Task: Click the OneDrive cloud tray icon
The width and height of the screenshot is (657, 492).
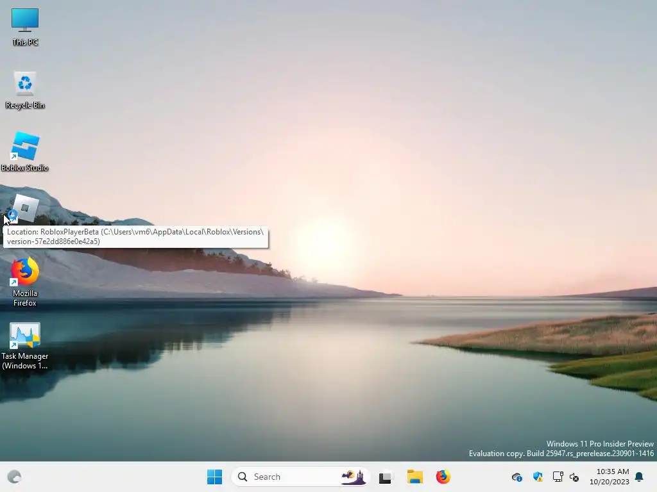Action: coord(516,477)
